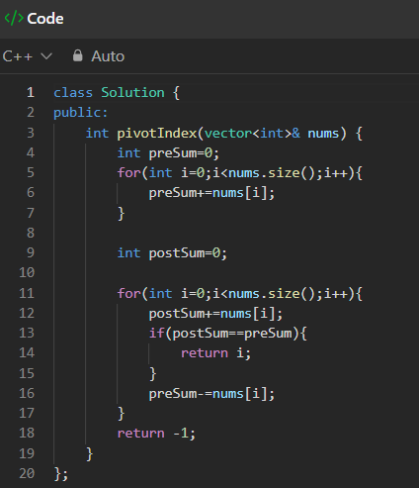Click 'preSum+=nums[i];' statement

[x=211, y=193]
